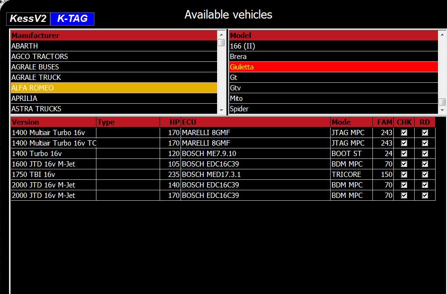Screen dimensions: 447x294
Task: Select AGRALE BUSES manufacturer
Action: point(114,67)
